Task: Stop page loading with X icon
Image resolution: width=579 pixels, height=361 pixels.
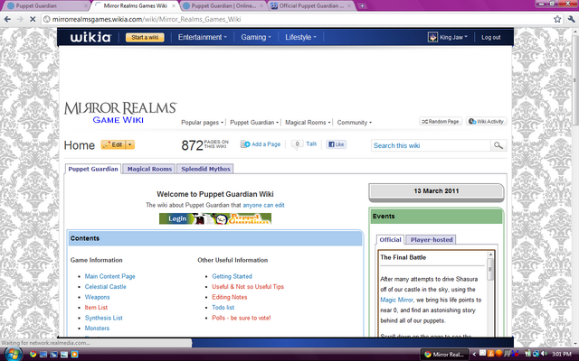Action: point(33,19)
